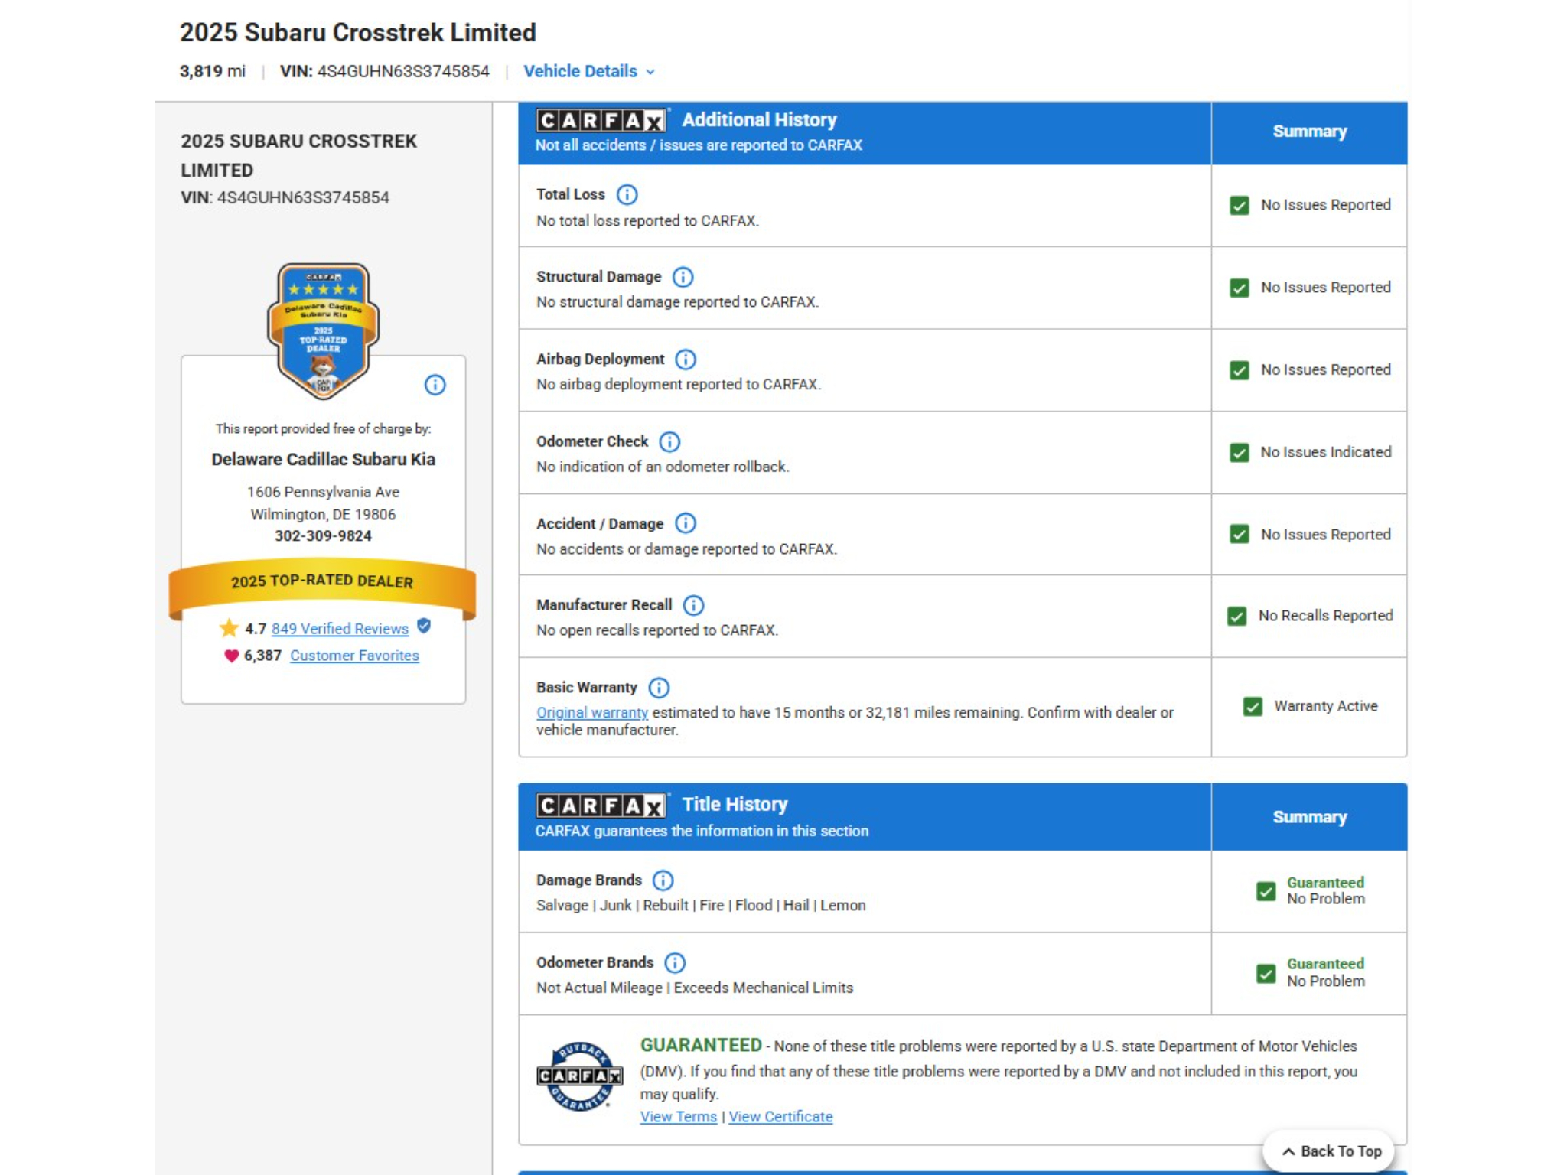This screenshot has width=1567, height=1175.
Task: Open the View Certificate link
Action: click(x=780, y=1117)
